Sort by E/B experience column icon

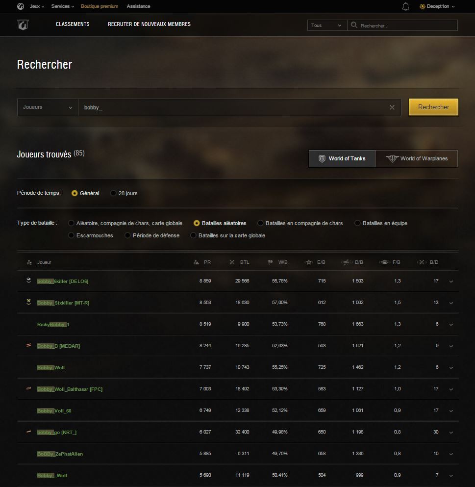(x=309, y=262)
